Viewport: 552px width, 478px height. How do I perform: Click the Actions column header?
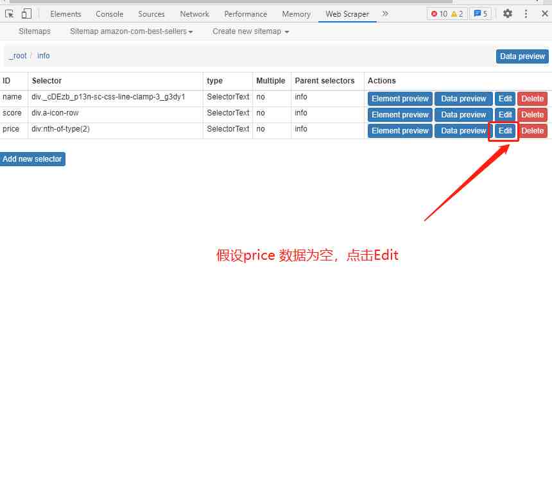click(x=458, y=81)
